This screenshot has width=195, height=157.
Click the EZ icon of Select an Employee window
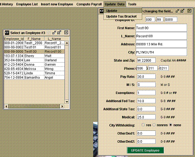(7, 33)
